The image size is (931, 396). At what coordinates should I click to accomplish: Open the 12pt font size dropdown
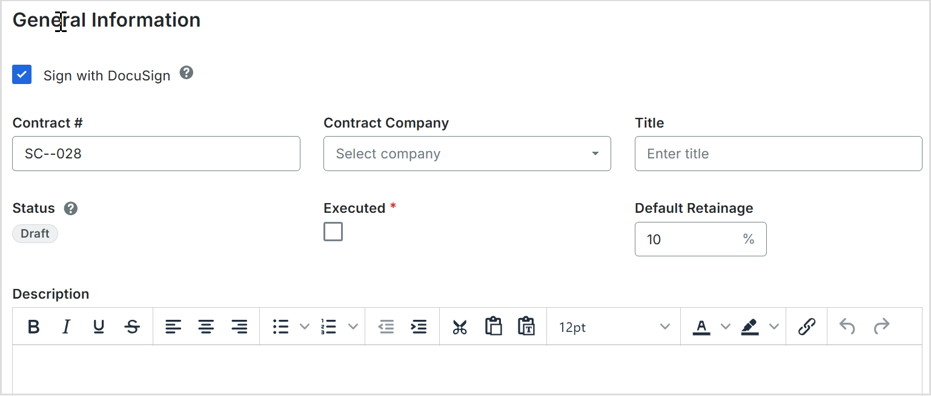[x=614, y=327]
